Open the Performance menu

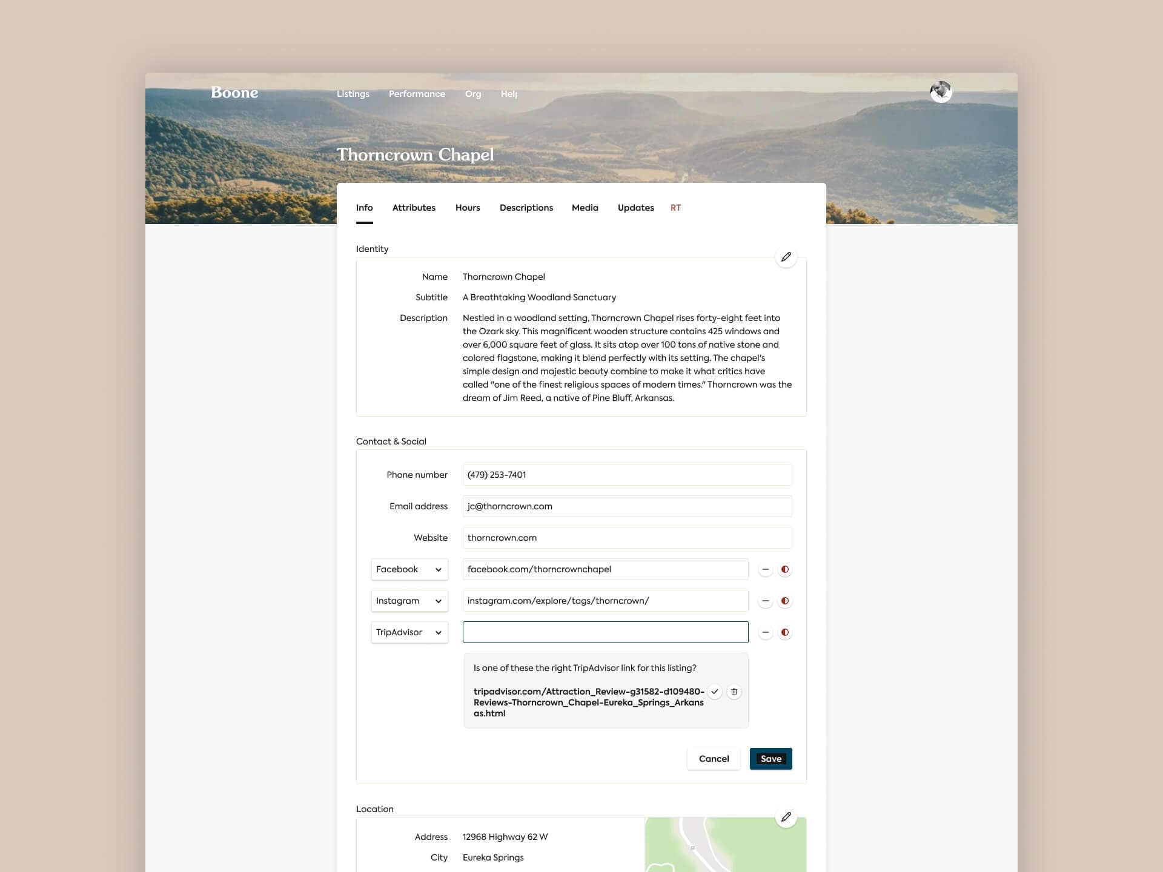click(x=417, y=94)
